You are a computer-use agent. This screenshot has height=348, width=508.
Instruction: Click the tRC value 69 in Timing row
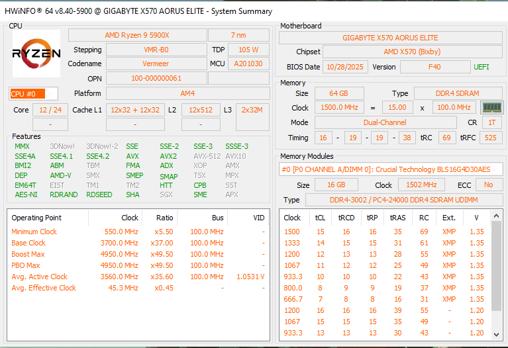pyautogui.click(x=447, y=138)
